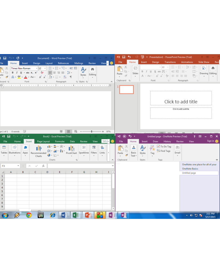Check the To Do Tag in OneNote
The width and height of the screenshot is (220, 273).
[164, 146]
